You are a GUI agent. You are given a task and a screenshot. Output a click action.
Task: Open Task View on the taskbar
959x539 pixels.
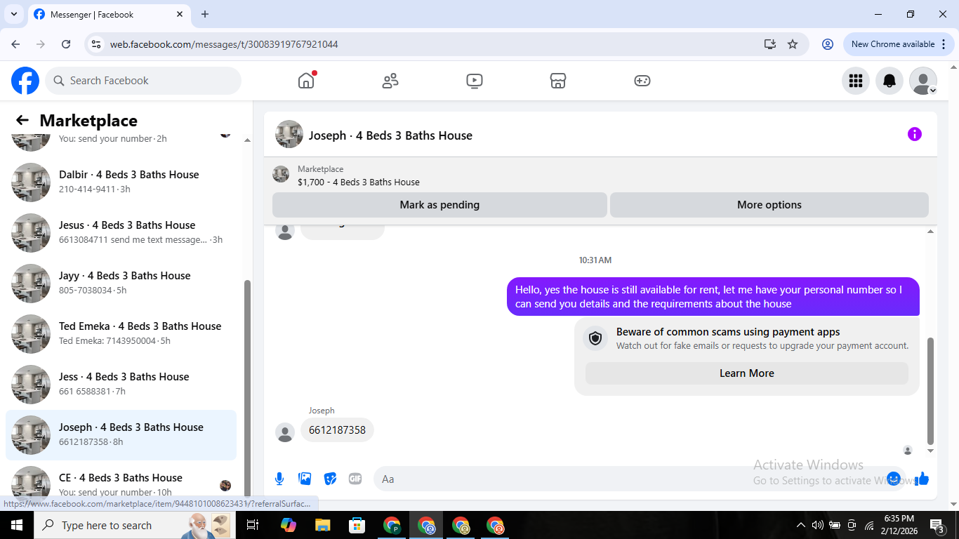(253, 525)
